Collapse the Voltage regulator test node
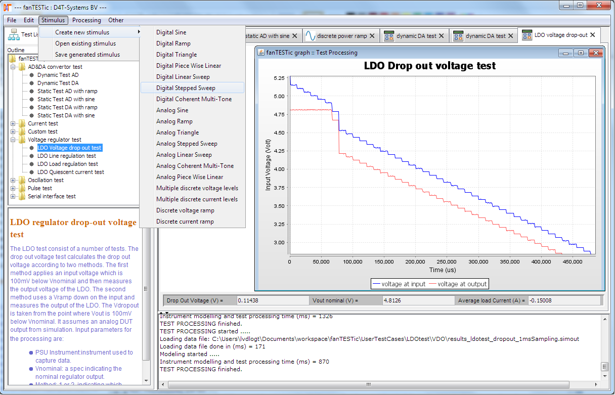Viewport: 615px width, 395px height. tap(13, 140)
